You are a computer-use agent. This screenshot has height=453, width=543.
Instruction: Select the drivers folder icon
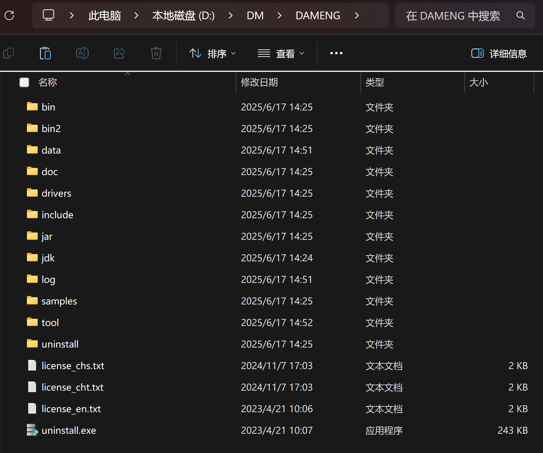(32, 193)
